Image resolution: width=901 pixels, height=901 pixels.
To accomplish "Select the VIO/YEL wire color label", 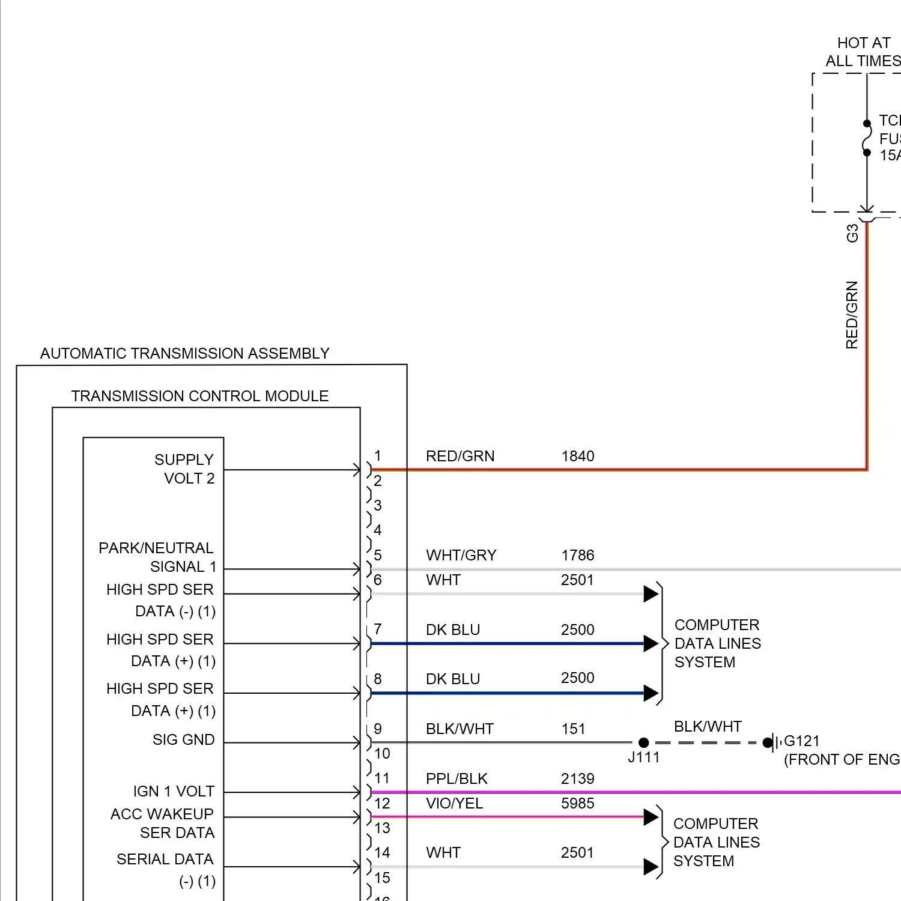I will 454,803.
